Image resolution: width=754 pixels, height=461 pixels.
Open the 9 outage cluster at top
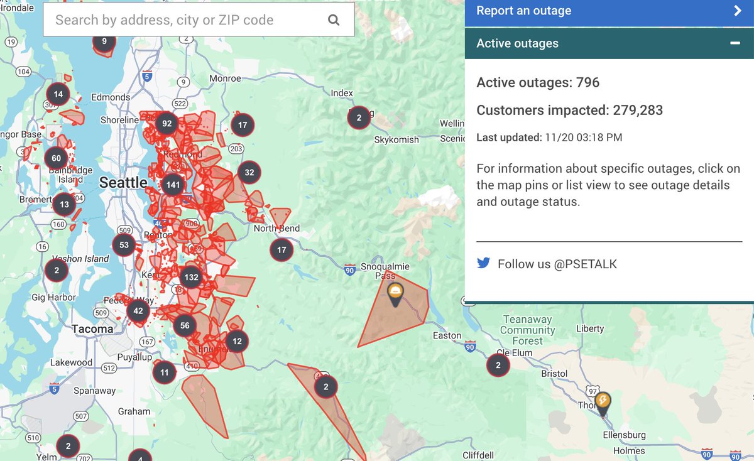tap(104, 42)
